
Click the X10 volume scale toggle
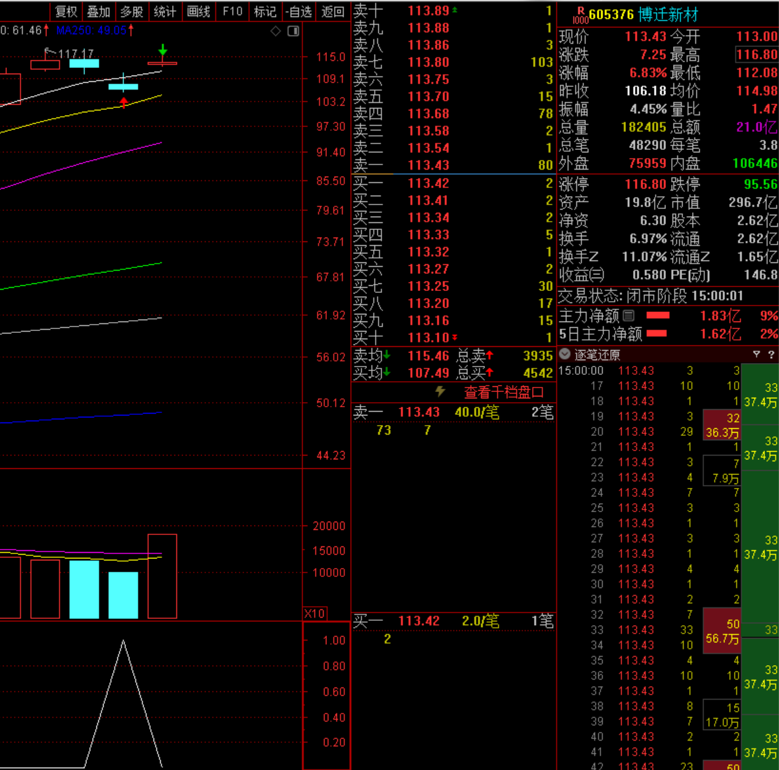[314, 614]
